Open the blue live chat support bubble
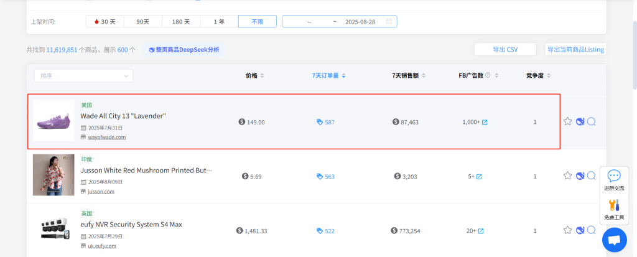Viewport: 637px width, 257px height. [614, 240]
